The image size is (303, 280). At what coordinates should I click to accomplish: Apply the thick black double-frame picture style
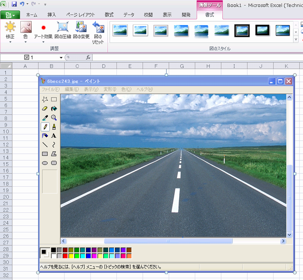pyautogui.click(x=242, y=30)
